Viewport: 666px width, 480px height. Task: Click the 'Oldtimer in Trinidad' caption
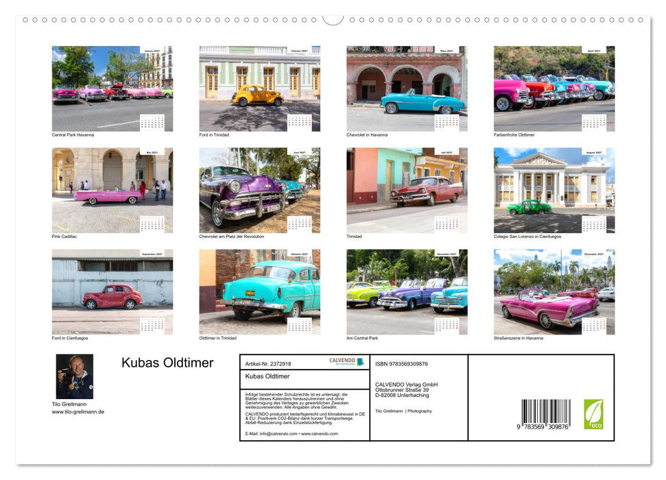click(218, 338)
